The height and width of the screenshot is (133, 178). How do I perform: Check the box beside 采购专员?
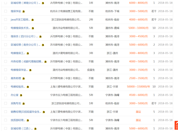point(5,103)
